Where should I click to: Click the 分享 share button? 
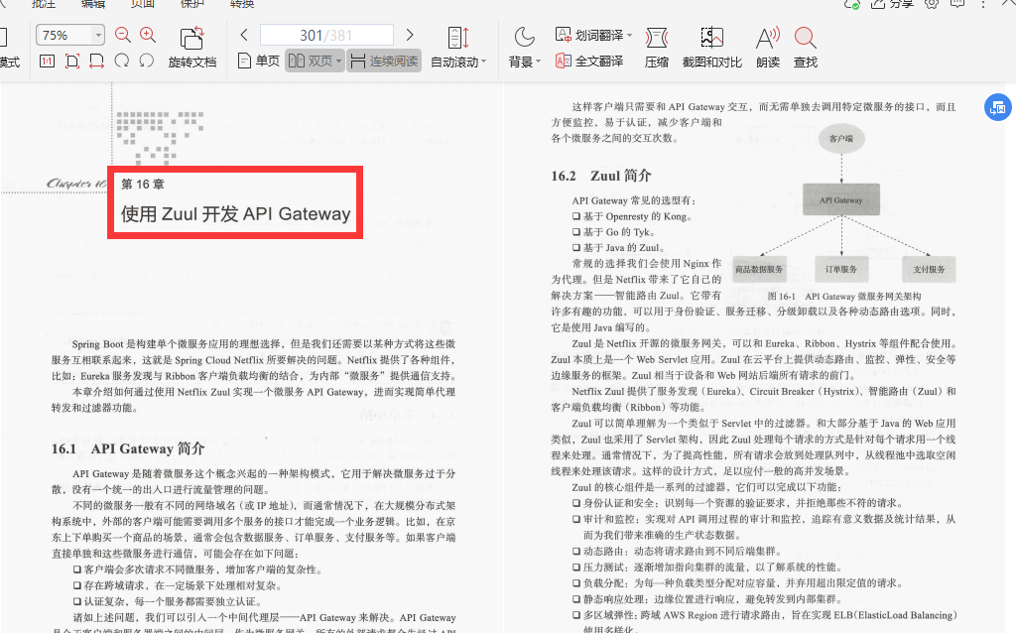[x=892, y=4]
